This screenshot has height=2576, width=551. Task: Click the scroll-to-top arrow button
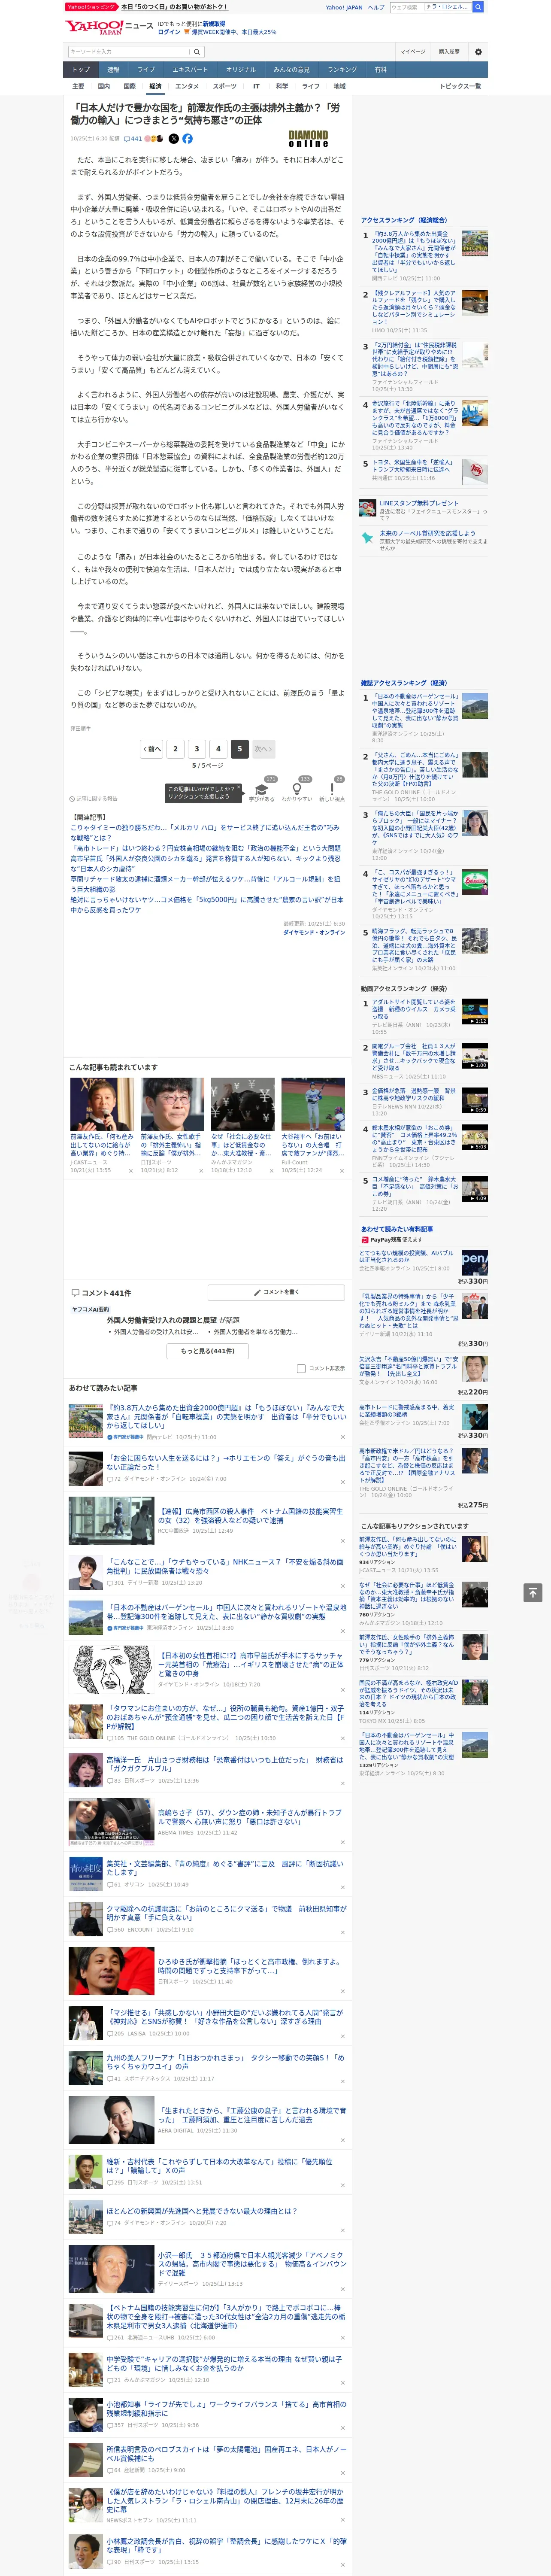pyautogui.click(x=533, y=1592)
